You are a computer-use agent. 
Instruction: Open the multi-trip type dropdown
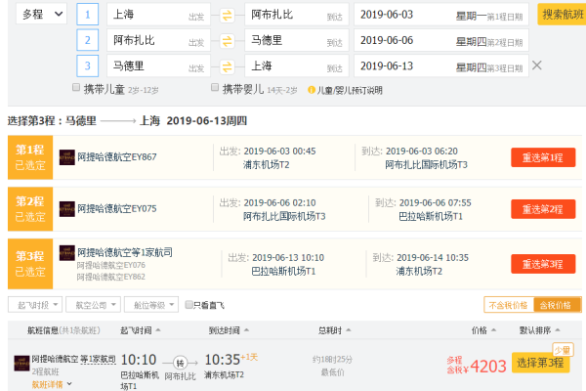41,15
